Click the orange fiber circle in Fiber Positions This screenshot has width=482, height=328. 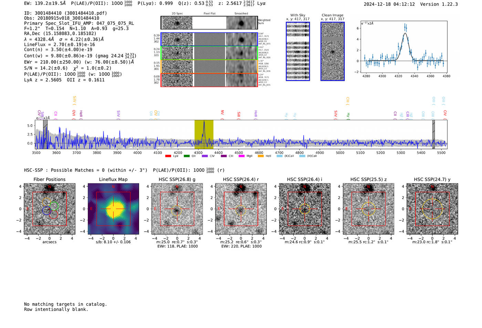click(46, 202)
